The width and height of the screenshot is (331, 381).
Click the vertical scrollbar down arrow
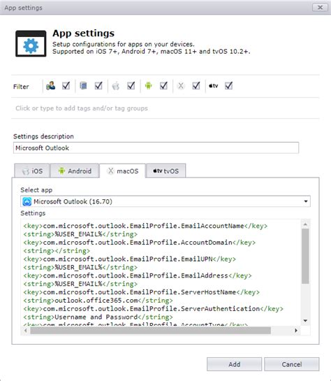pyautogui.click(x=306, y=321)
